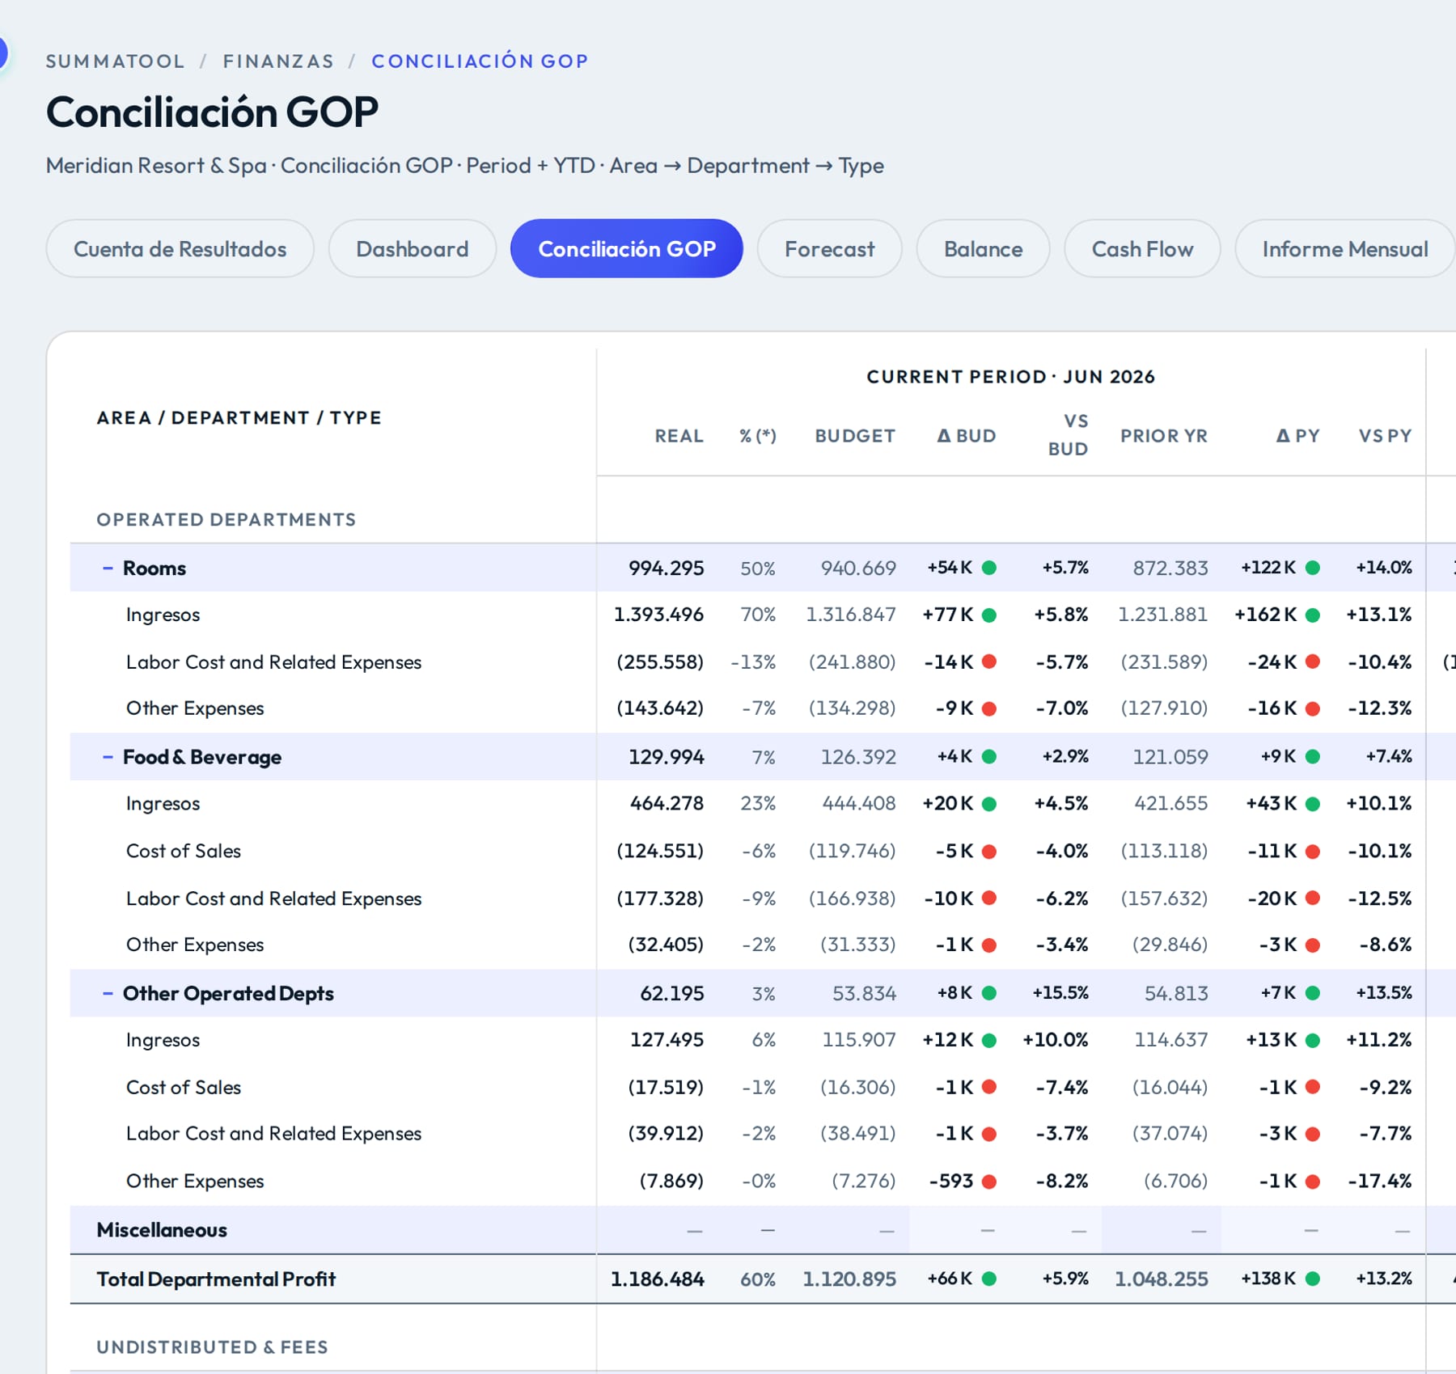Viewport: 1456px width, 1374px height.
Task: Click Labor Cost value (255.558)
Action: coord(660,662)
